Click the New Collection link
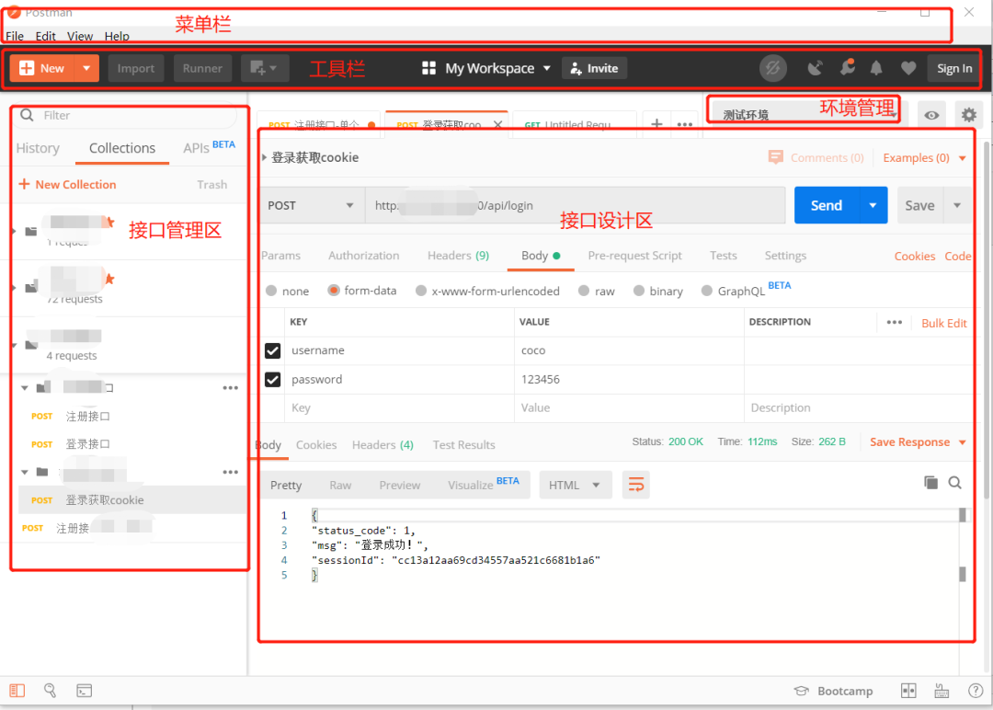Viewport: 993px width, 710px height. [68, 184]
